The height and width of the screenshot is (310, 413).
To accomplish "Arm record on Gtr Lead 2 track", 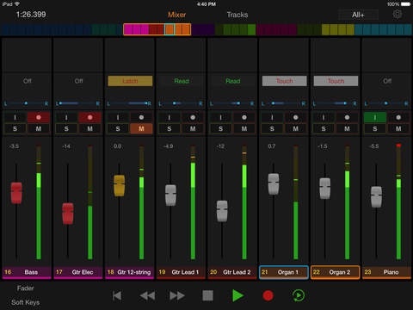I will click(x=244, y=117).
